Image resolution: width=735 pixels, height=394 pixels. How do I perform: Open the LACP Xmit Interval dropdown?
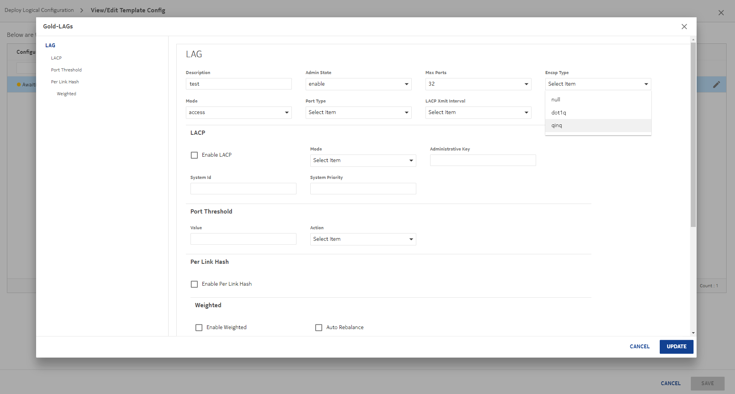click(478, 113)
